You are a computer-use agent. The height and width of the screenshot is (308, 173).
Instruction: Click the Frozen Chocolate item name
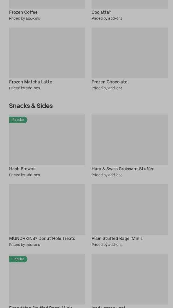pyautogui.click(x=109, y=82)
